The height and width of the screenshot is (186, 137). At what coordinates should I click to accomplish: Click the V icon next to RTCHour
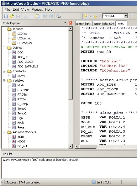coord(14,90)
